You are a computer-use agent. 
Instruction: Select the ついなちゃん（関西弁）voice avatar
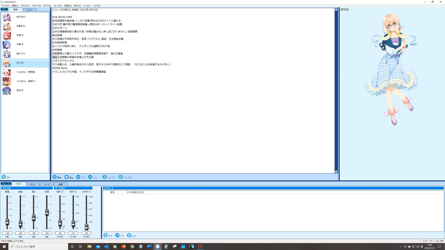tap(6, 81)
